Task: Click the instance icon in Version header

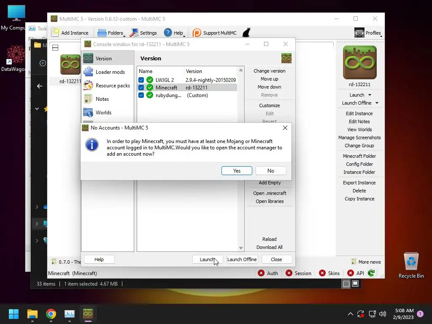Action: 286,58
